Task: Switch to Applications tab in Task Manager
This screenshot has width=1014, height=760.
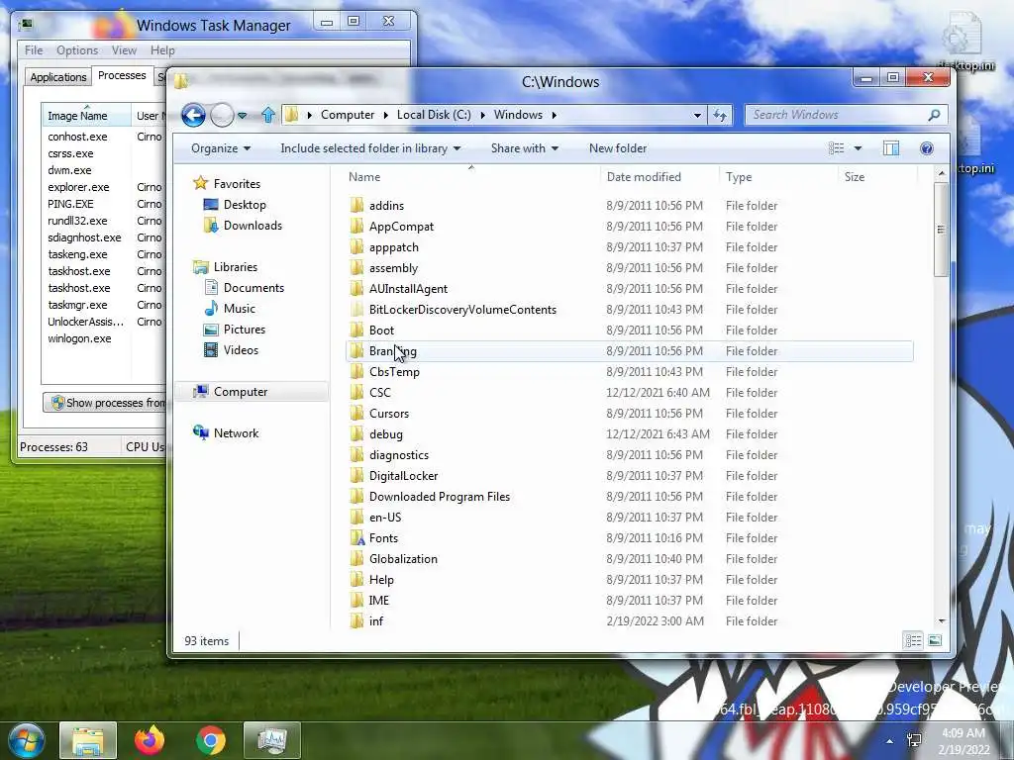Action: click(x=58, y=77)
